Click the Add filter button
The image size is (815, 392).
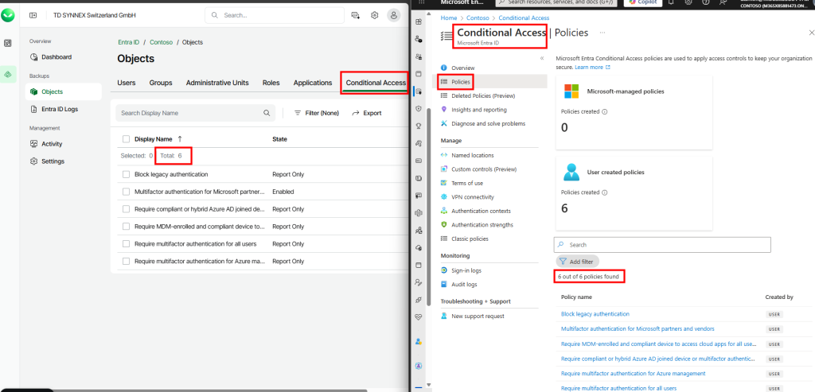coord(577,261)
